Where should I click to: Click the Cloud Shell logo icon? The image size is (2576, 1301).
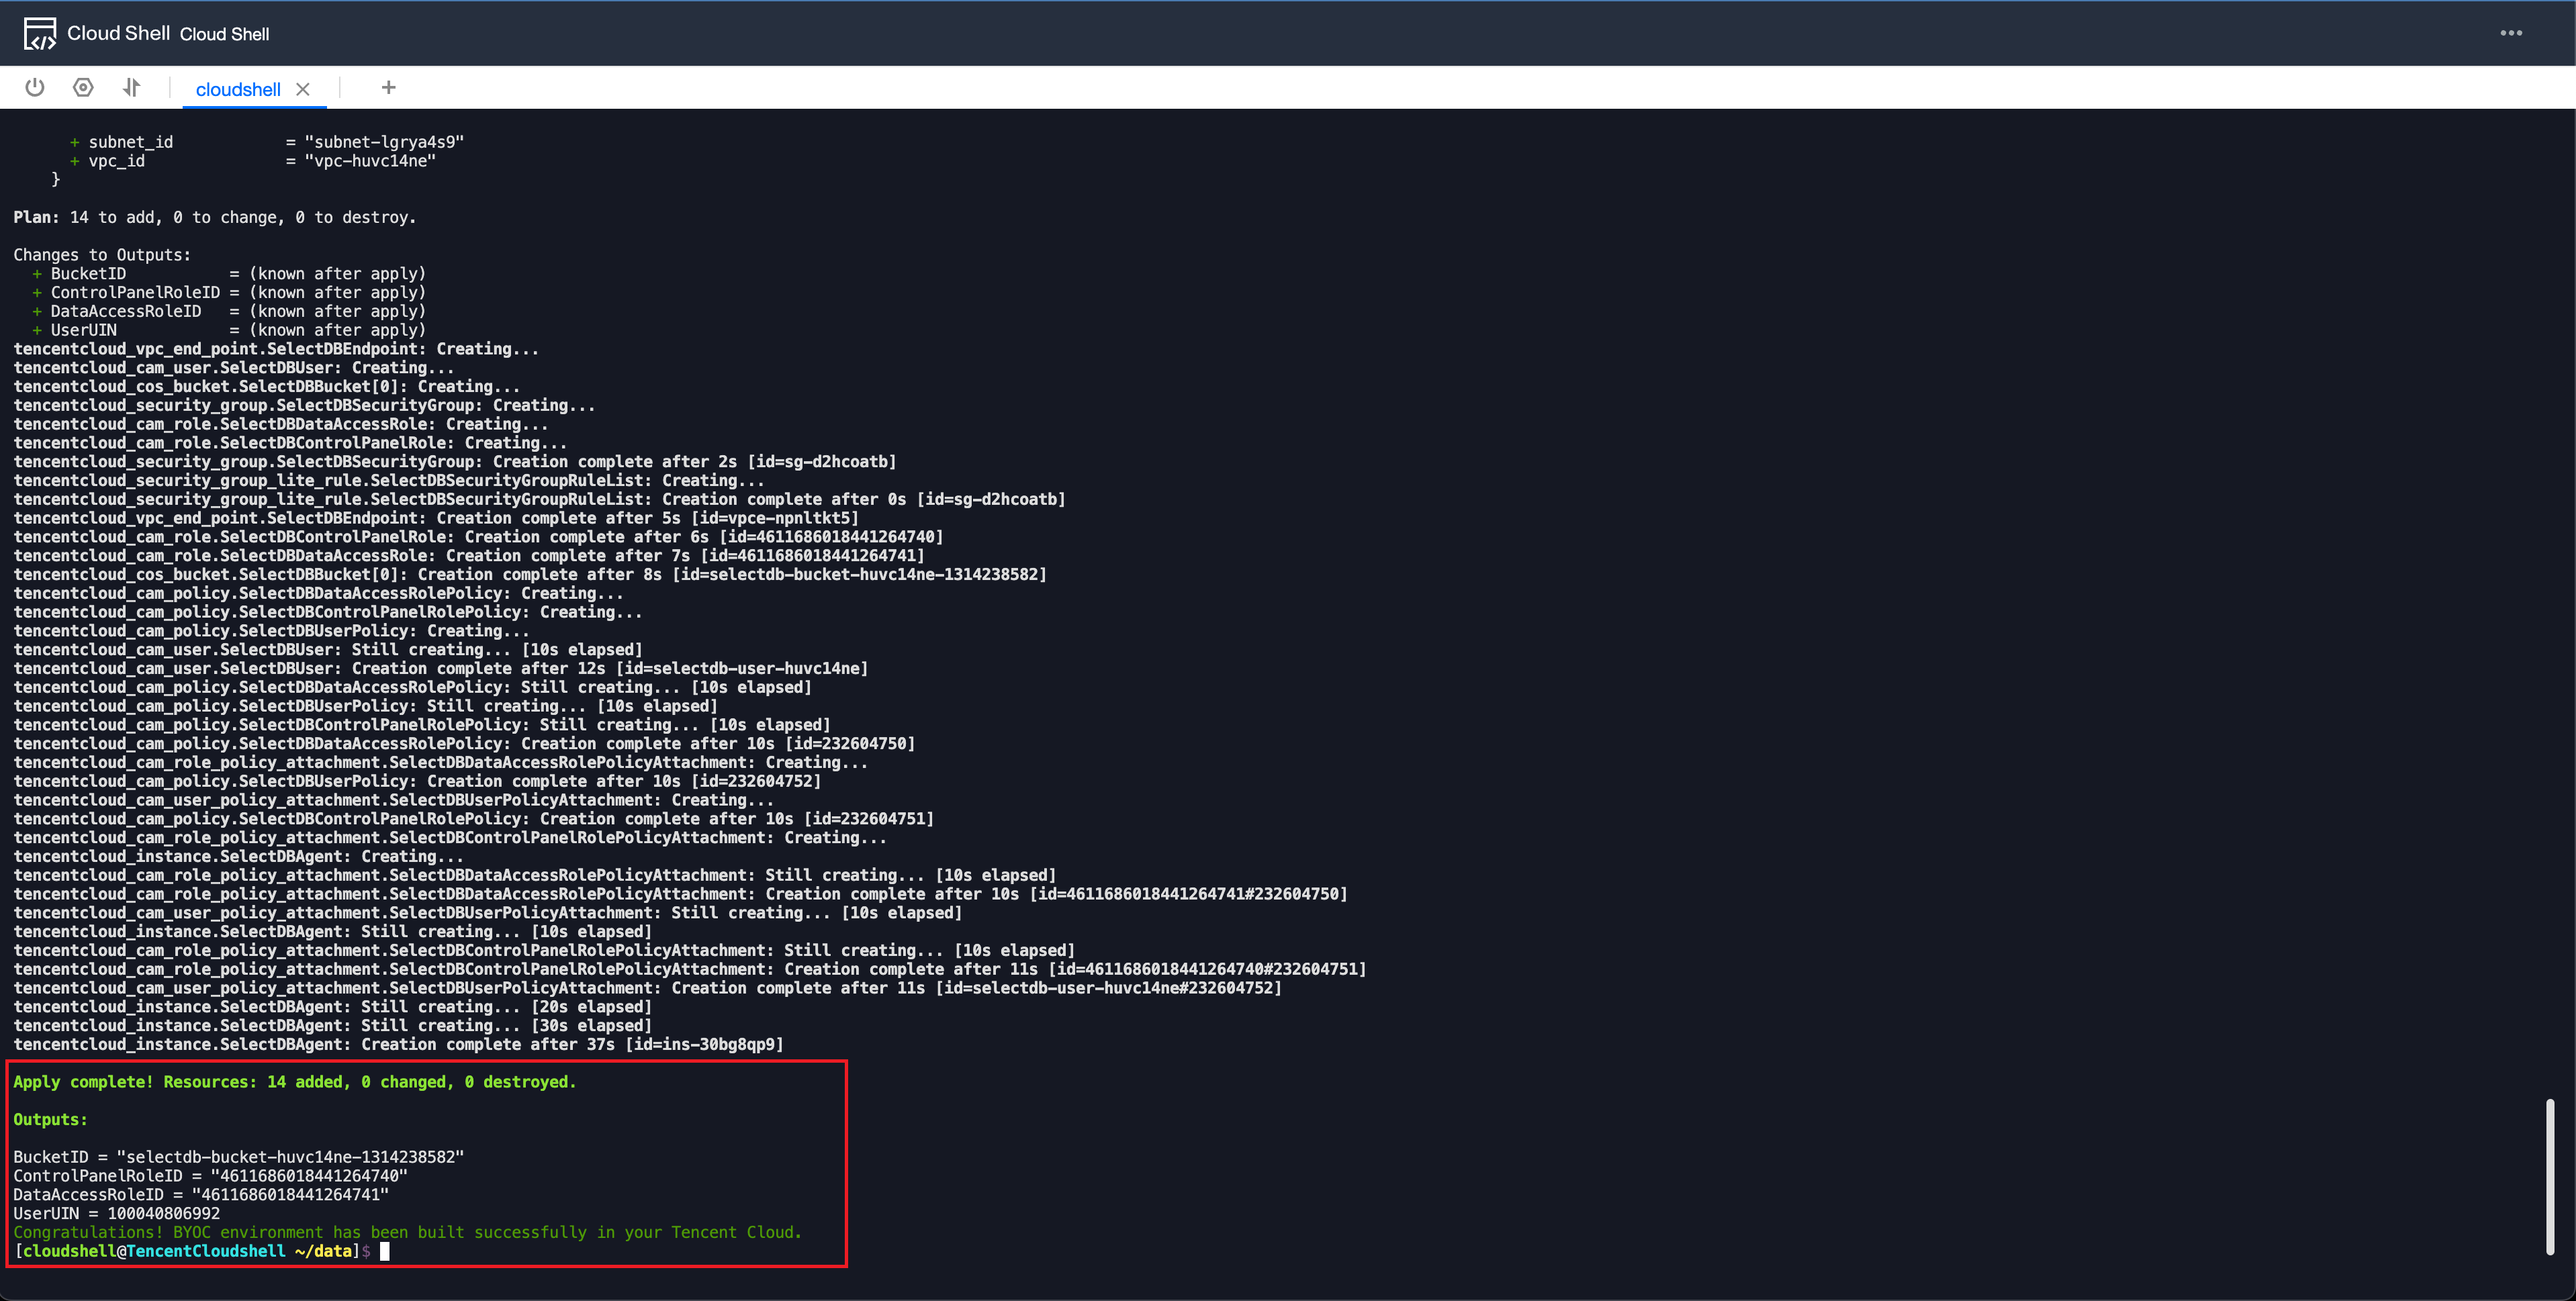pyautogui.click(x=40, y=33)
